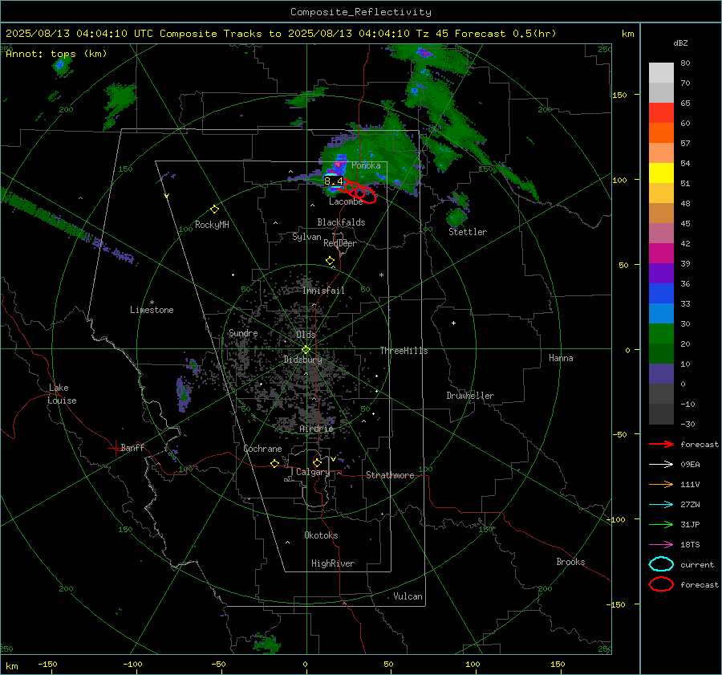This screenshot has height=675, width=722.
Task: Click the yellow diamond marker above Calgary
Action: [317, 462]
